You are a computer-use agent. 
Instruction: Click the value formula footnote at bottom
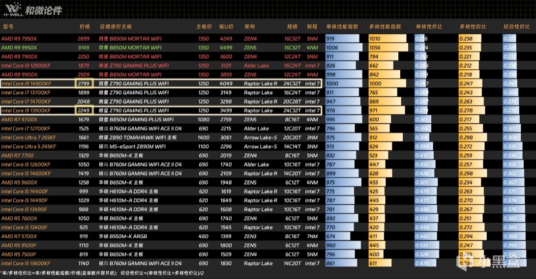pos(103,273)
